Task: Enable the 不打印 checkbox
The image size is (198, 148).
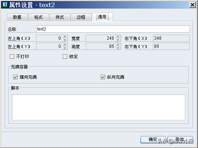Action: 12,56
